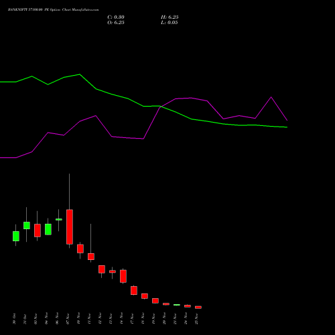Click the 20 Nov date label

click(x=164, y=319)
